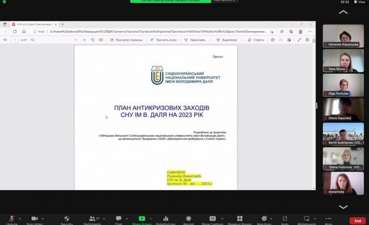
Task: Rotate PDF page icon
Action: click(x=92, y=40)
